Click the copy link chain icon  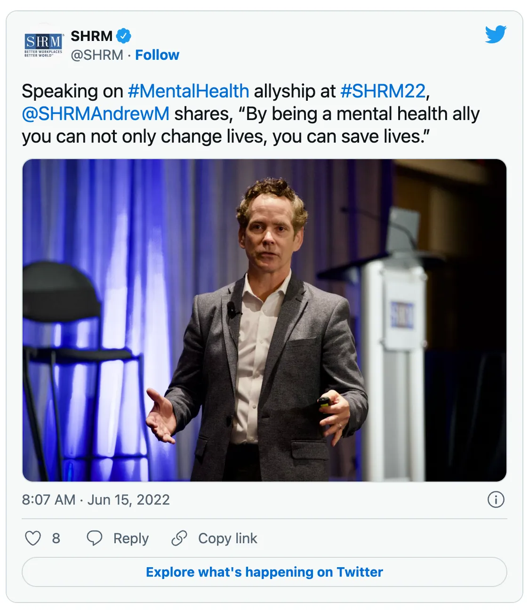[180, 538]
